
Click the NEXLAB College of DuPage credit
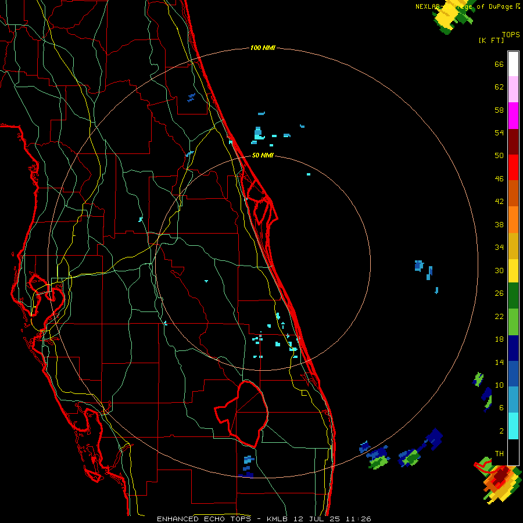[x=467, y=6]
